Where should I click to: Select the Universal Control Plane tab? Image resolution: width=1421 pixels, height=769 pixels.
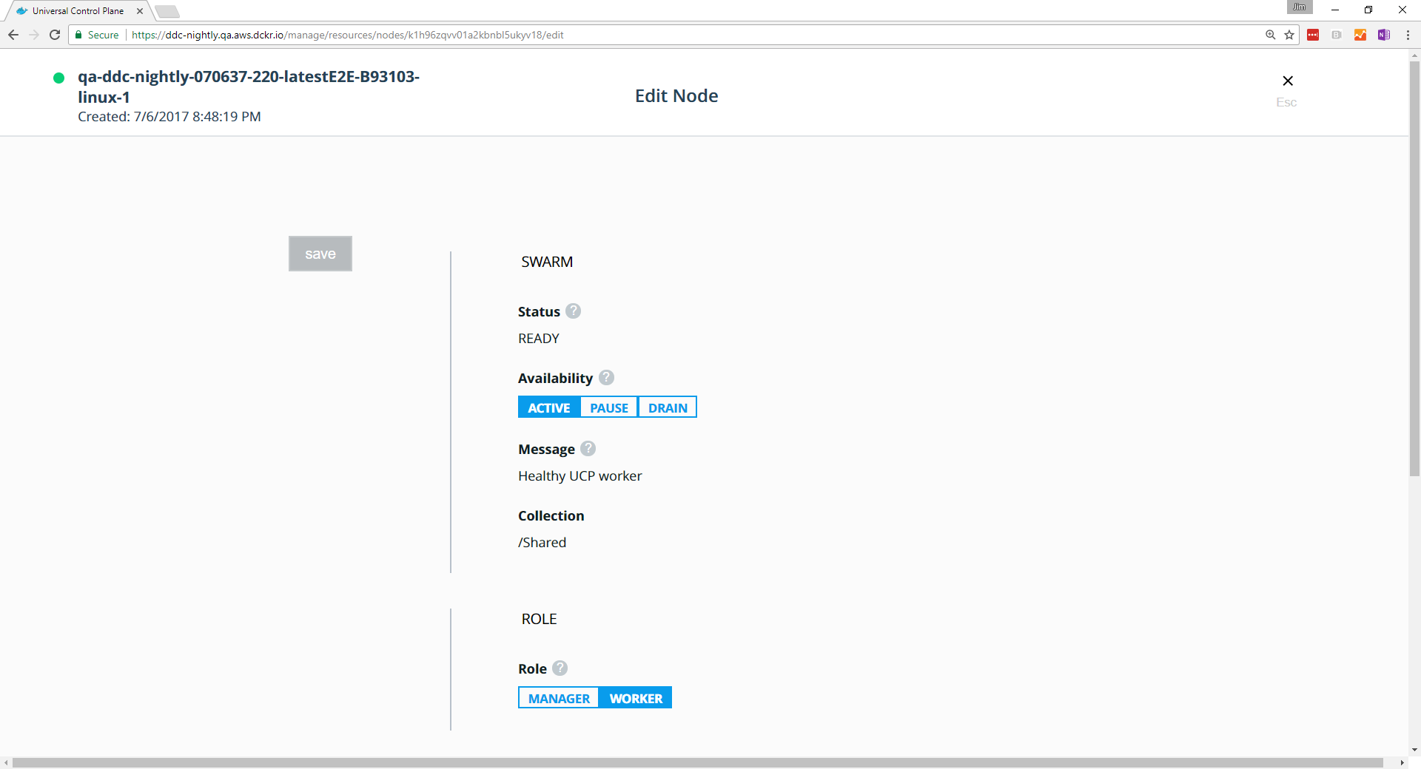click(78, 11)
